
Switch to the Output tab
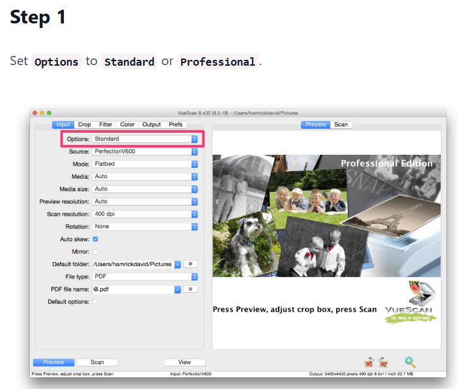click(151, 125)
